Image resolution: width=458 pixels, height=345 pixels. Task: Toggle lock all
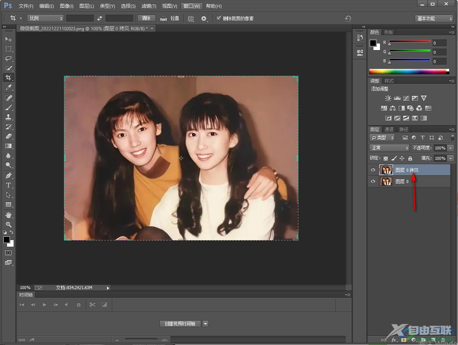pyautogui.click(x=410, y=158)
